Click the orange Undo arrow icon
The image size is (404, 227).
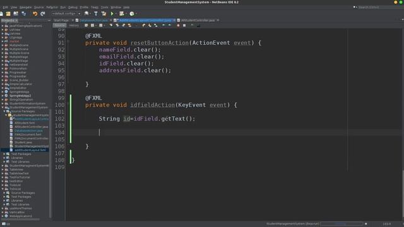(x=35, y=14)
